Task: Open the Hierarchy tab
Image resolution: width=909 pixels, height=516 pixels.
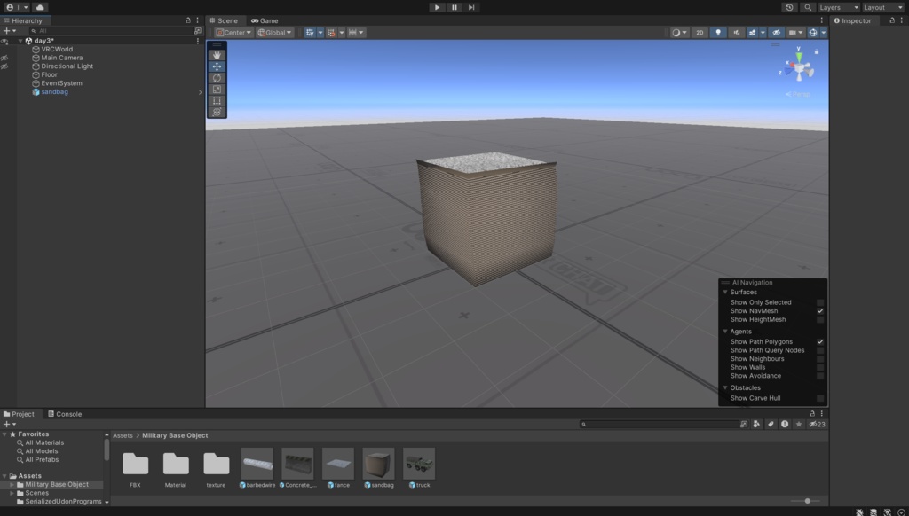Action: (23, 20)
